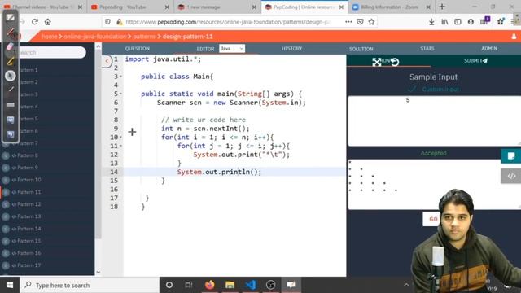Open File Explorer from the taskbar

pyautogui.click(x=230, y=285)
